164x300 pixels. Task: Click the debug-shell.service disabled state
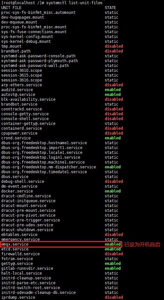point(114,181)
